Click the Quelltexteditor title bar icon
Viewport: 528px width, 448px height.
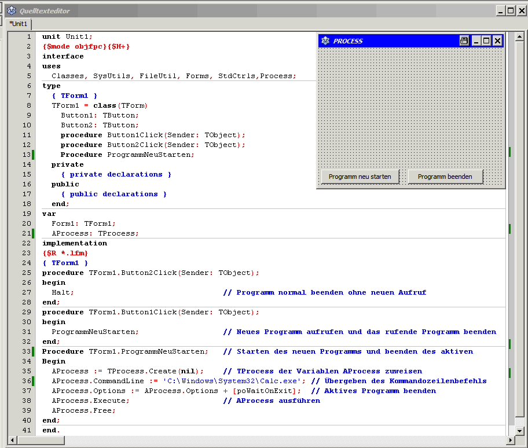tap(12, 11)
